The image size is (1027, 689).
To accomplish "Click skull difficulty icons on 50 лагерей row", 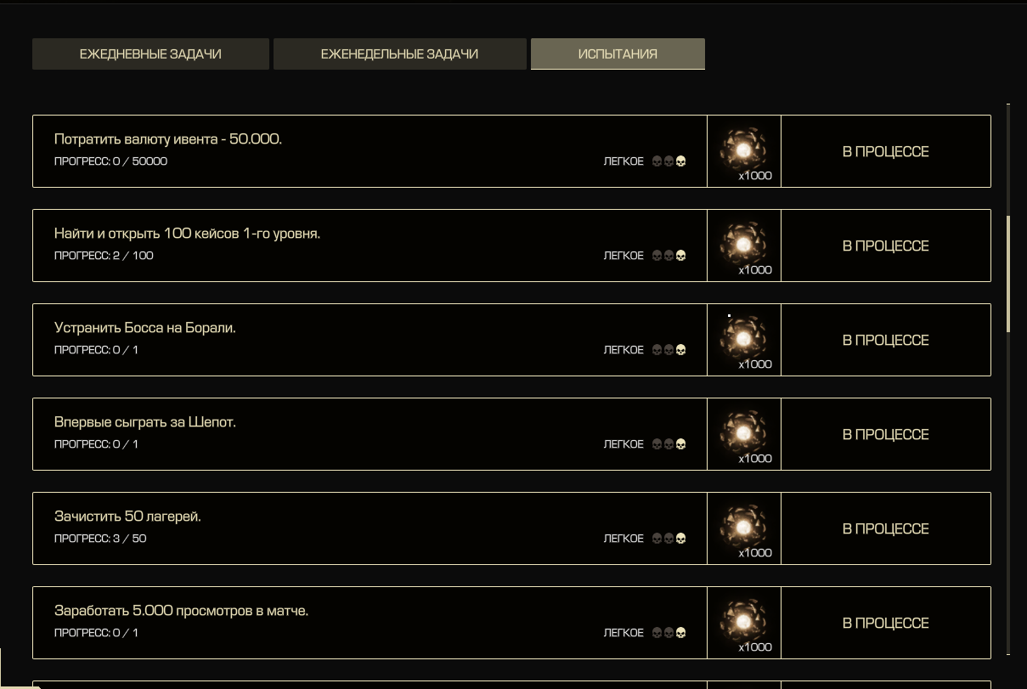I will (669, 539).
